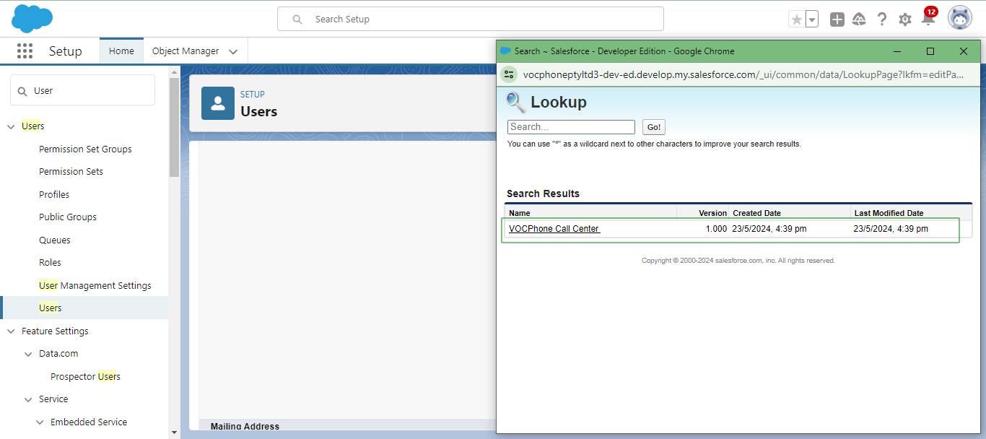This screenshot has height=439, width=986.
Task: Collapse the Data.com tree node
Action: [x=28, y=354]
